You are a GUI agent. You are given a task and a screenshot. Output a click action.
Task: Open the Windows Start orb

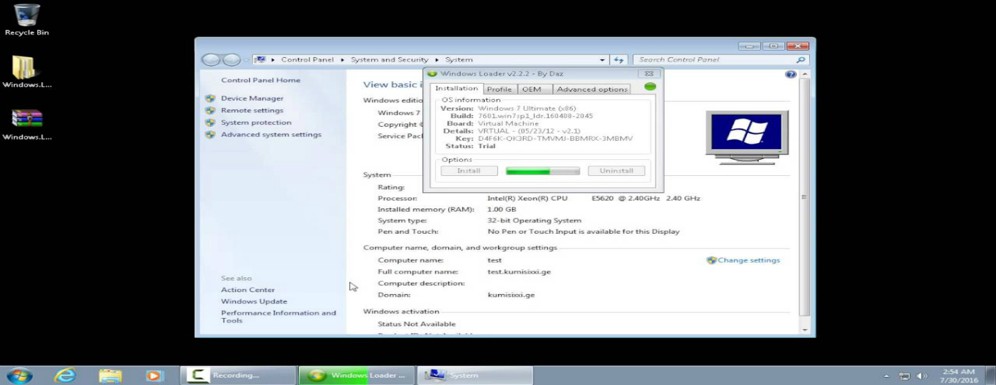tap(19, 375)
